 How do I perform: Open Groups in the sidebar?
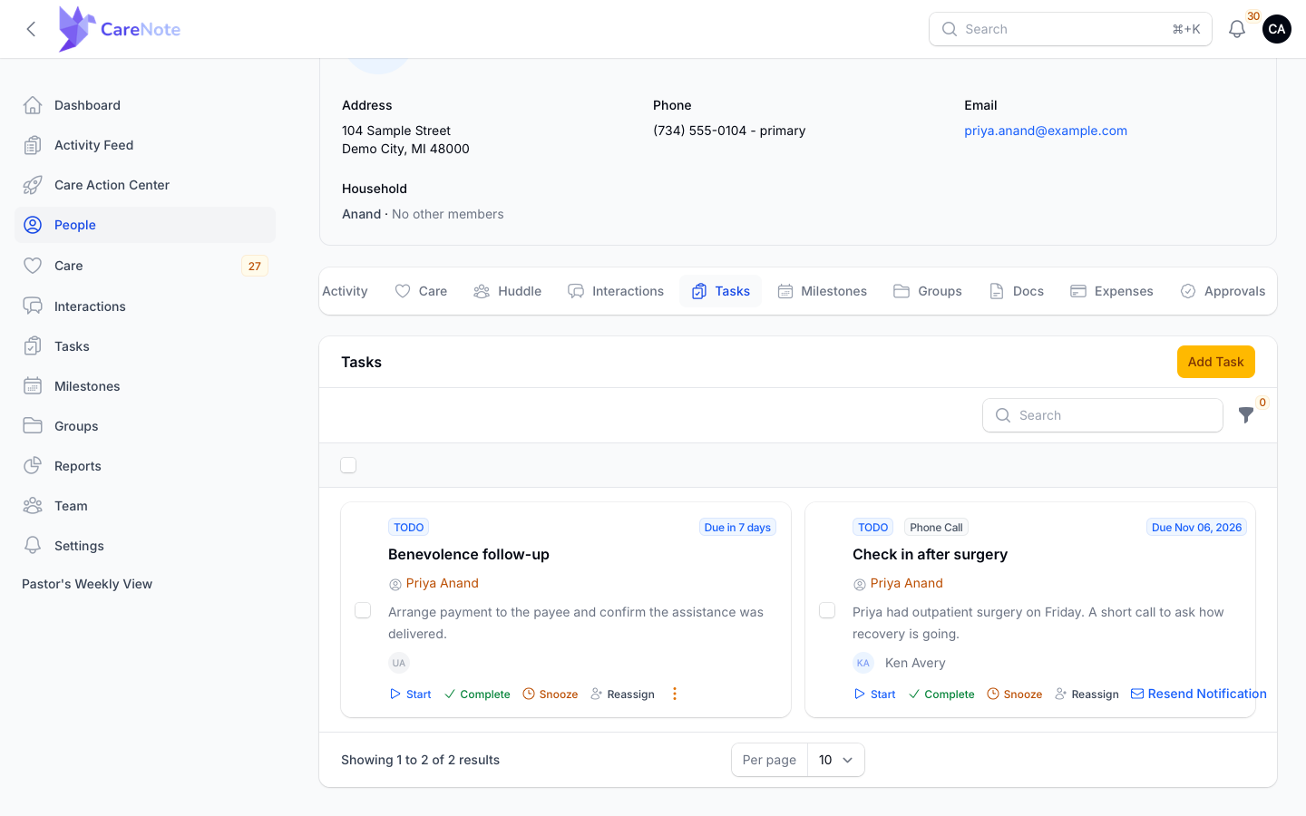click(145, 426)
